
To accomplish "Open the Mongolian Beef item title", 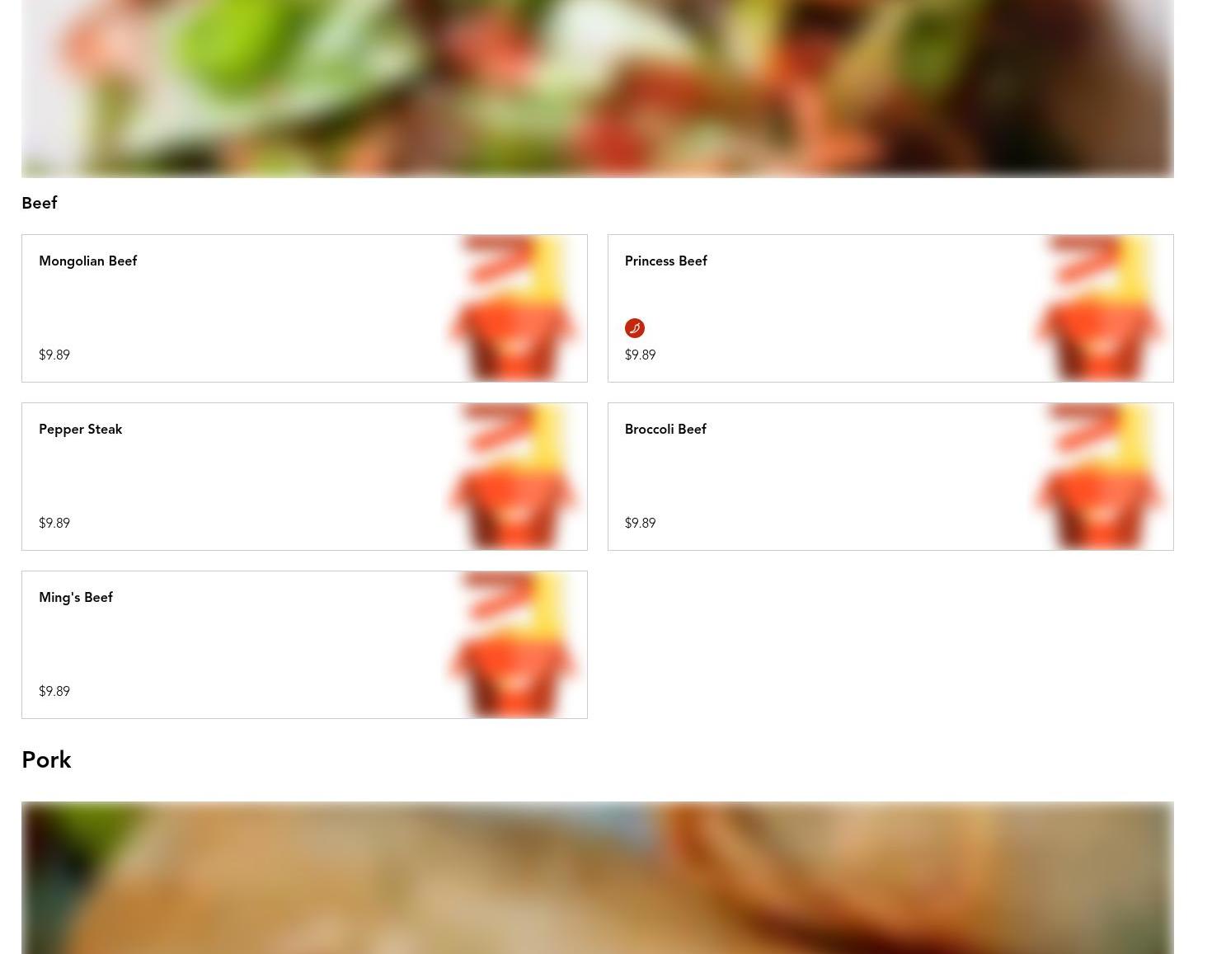I will (87, 261).
